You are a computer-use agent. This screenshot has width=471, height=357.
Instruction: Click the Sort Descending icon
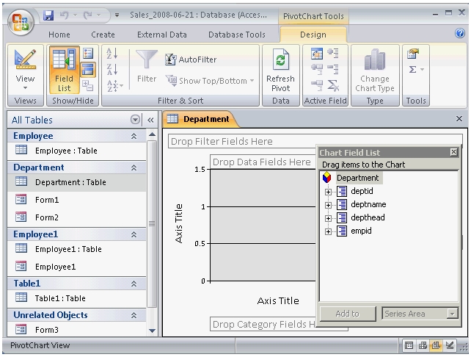click(x=112, y=70)
